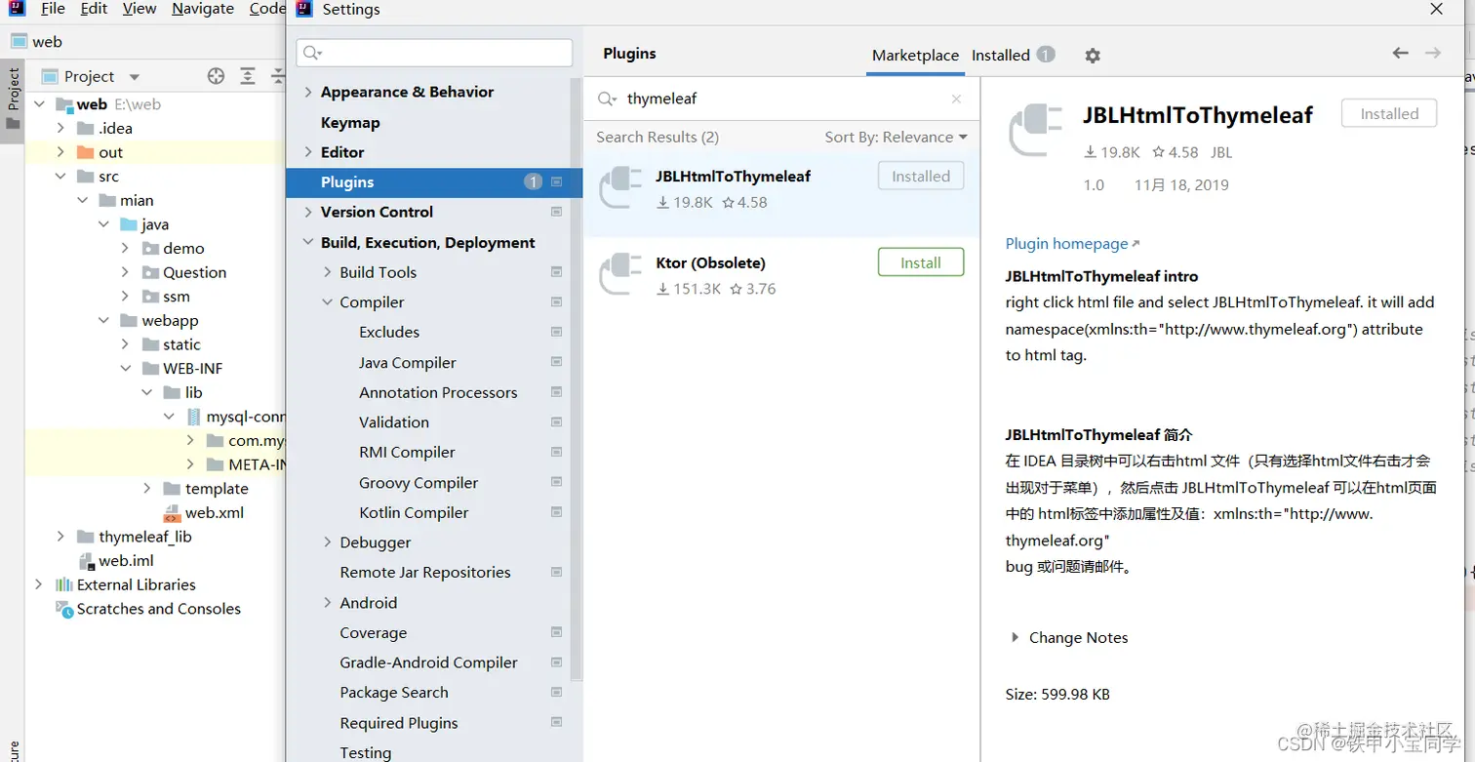Click Installed button in JBLHtmlToThymeleaf result row
Screen dimensions: 1475x762
click(x=921, y=176)
